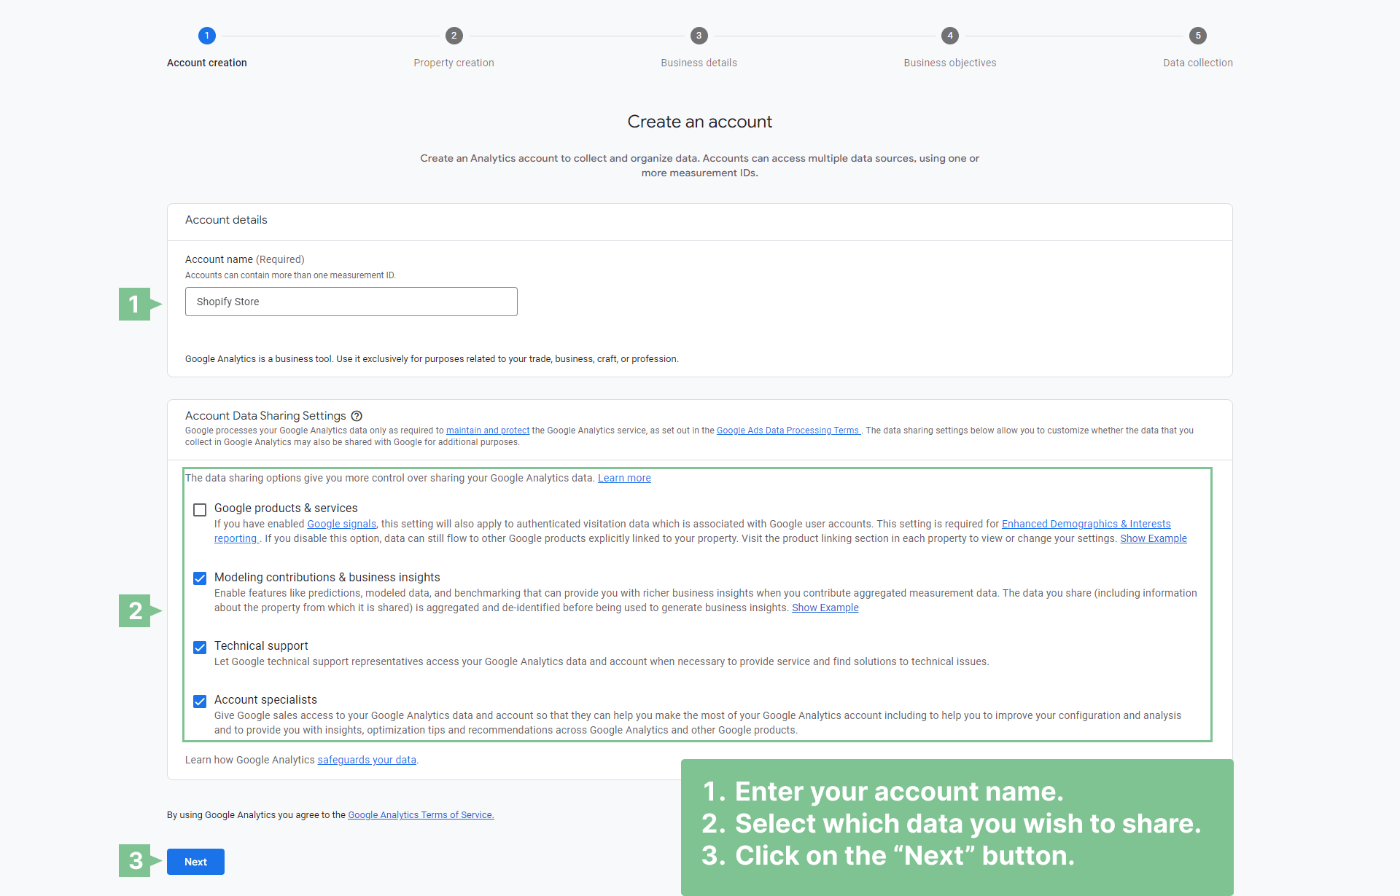The height and width of the screenshot is (896, 1400).
Task: Uncheck the Technical support checkbox
Action: 200,647
